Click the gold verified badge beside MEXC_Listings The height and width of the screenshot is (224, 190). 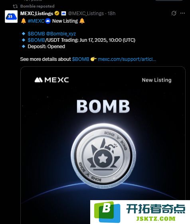click(57, 13)
